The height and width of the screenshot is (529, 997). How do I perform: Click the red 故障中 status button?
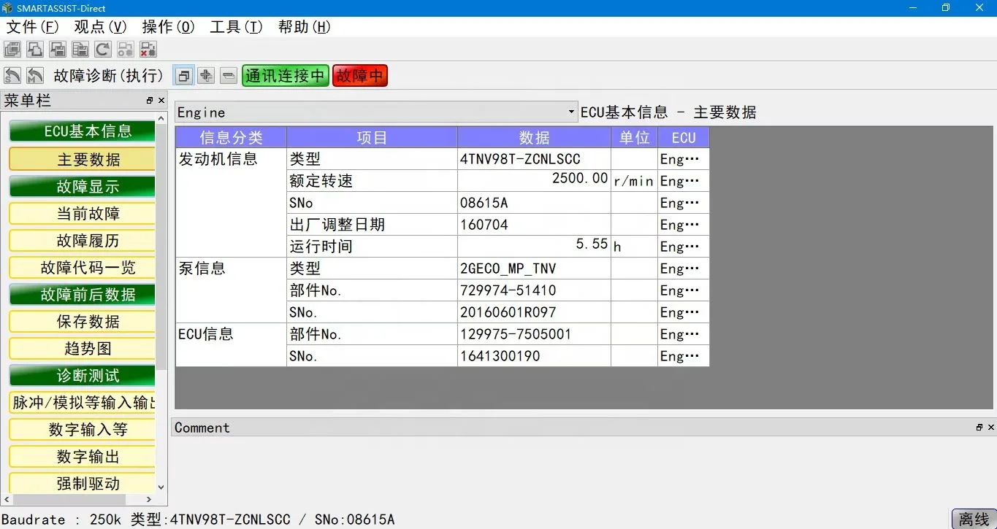[x=360, y=76]
